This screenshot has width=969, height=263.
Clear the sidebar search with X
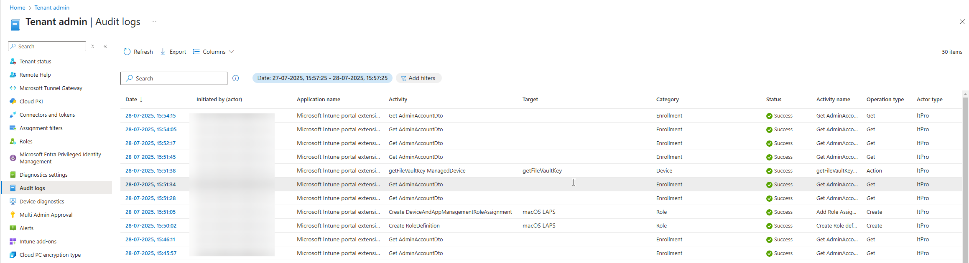pos(93,46)
